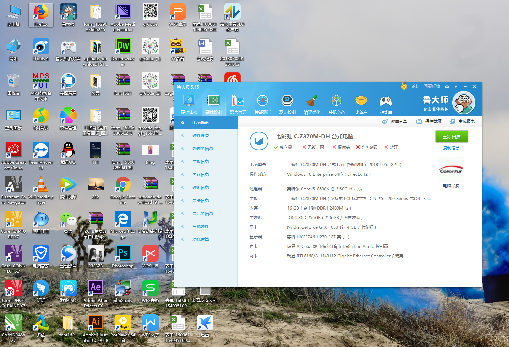Select the 回收站 recycle bin icon
The image size is (509, 347).
click(14, 84)
